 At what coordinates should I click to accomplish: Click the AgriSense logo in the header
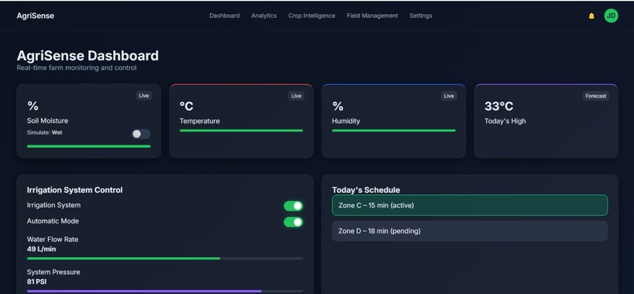click(x=35, y=16)
